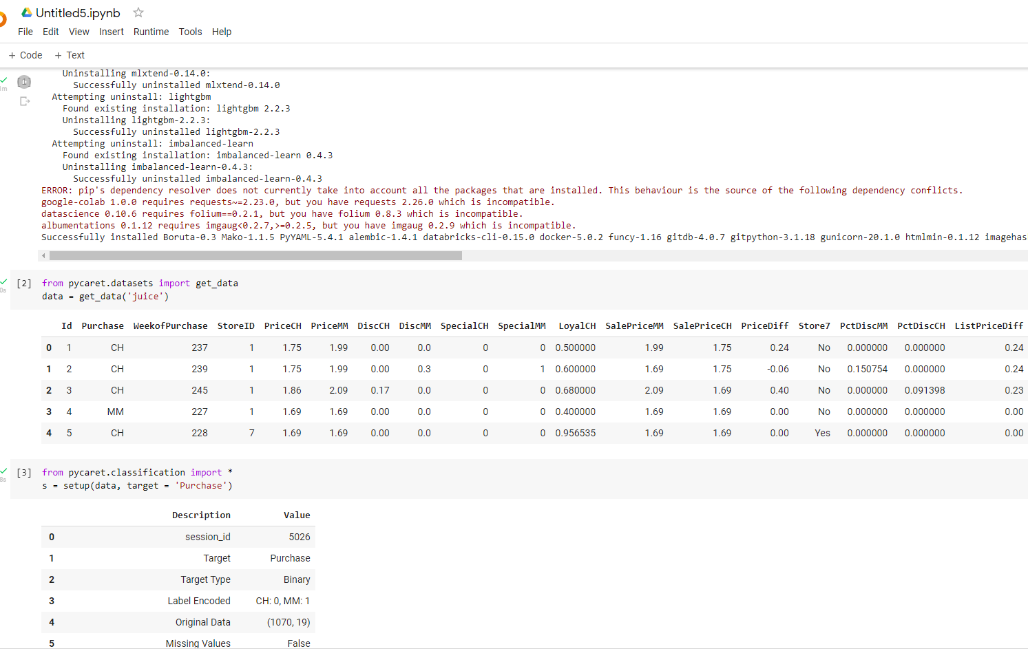
Task: Select the LoyalCH column header in the data table
Action: point(576,325)
